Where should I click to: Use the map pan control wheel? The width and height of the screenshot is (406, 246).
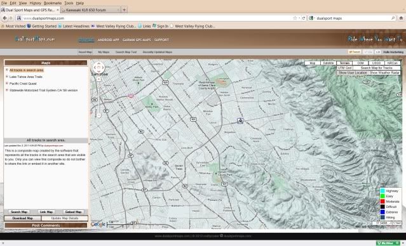98,68
